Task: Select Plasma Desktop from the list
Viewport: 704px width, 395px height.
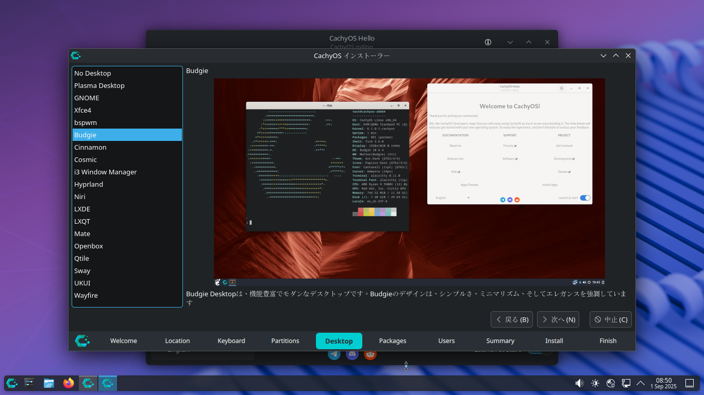Action: point(99,85)
